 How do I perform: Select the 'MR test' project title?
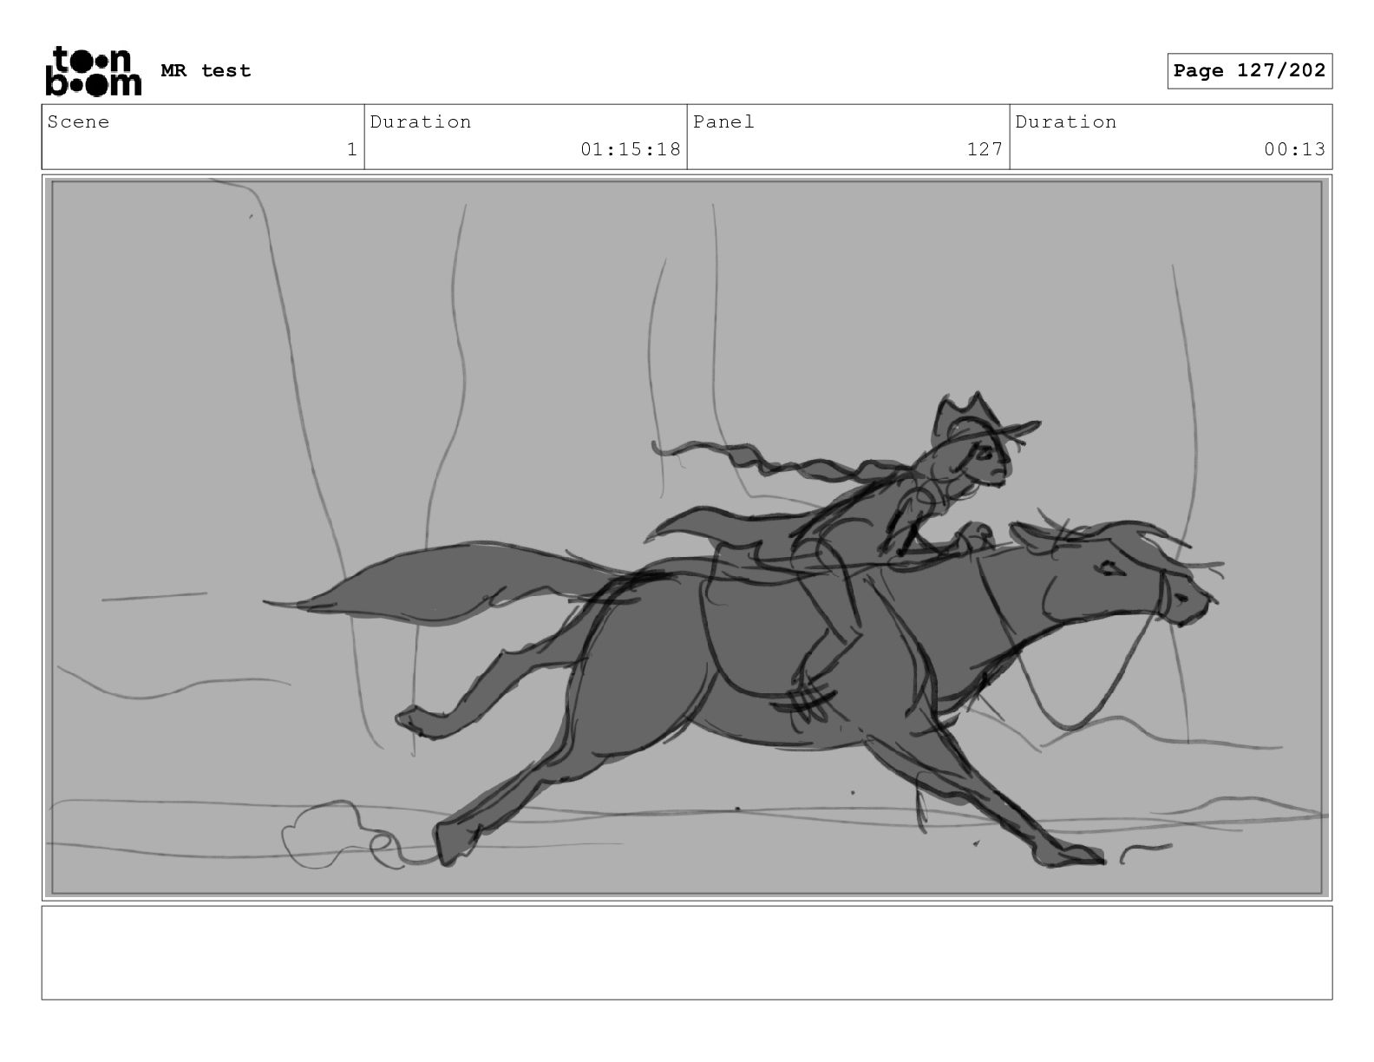point(206,71)
